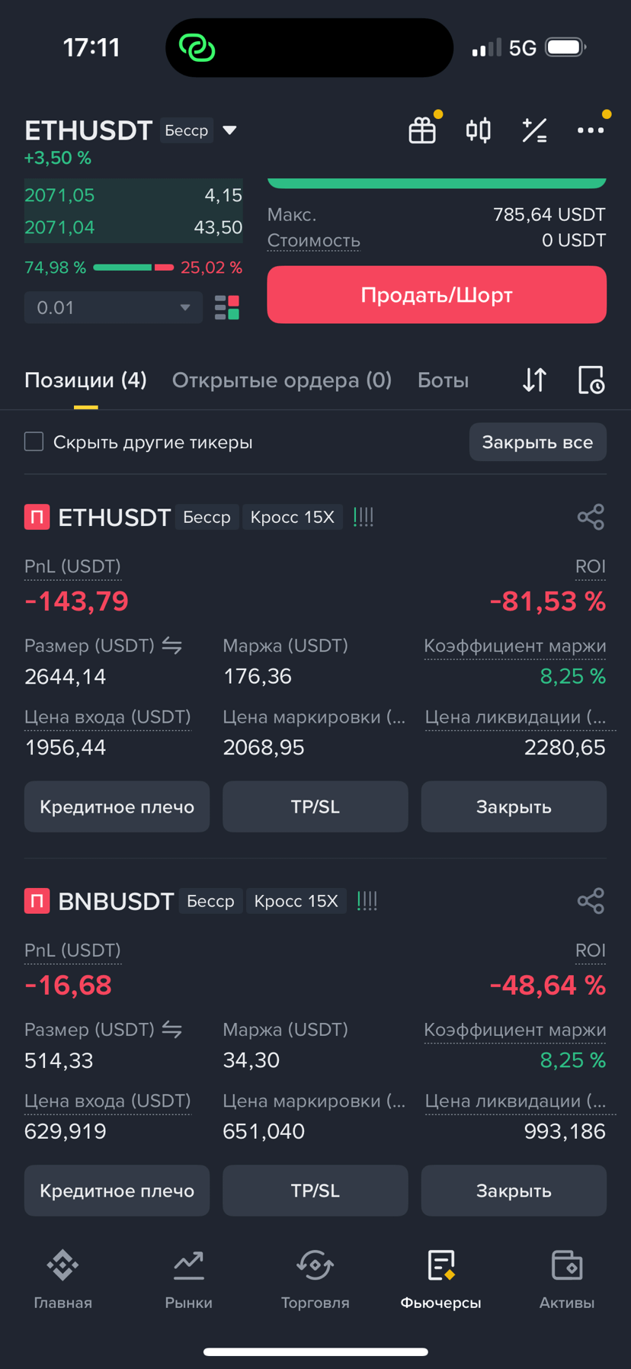Open the ETHUSDT Кросс 15X margin selector
Viewport: 631px width, 1369px height.
pos(293,517)
